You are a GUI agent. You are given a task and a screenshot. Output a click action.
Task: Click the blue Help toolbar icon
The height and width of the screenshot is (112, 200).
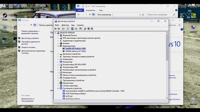pyautogui.click(x=72, y=29)
